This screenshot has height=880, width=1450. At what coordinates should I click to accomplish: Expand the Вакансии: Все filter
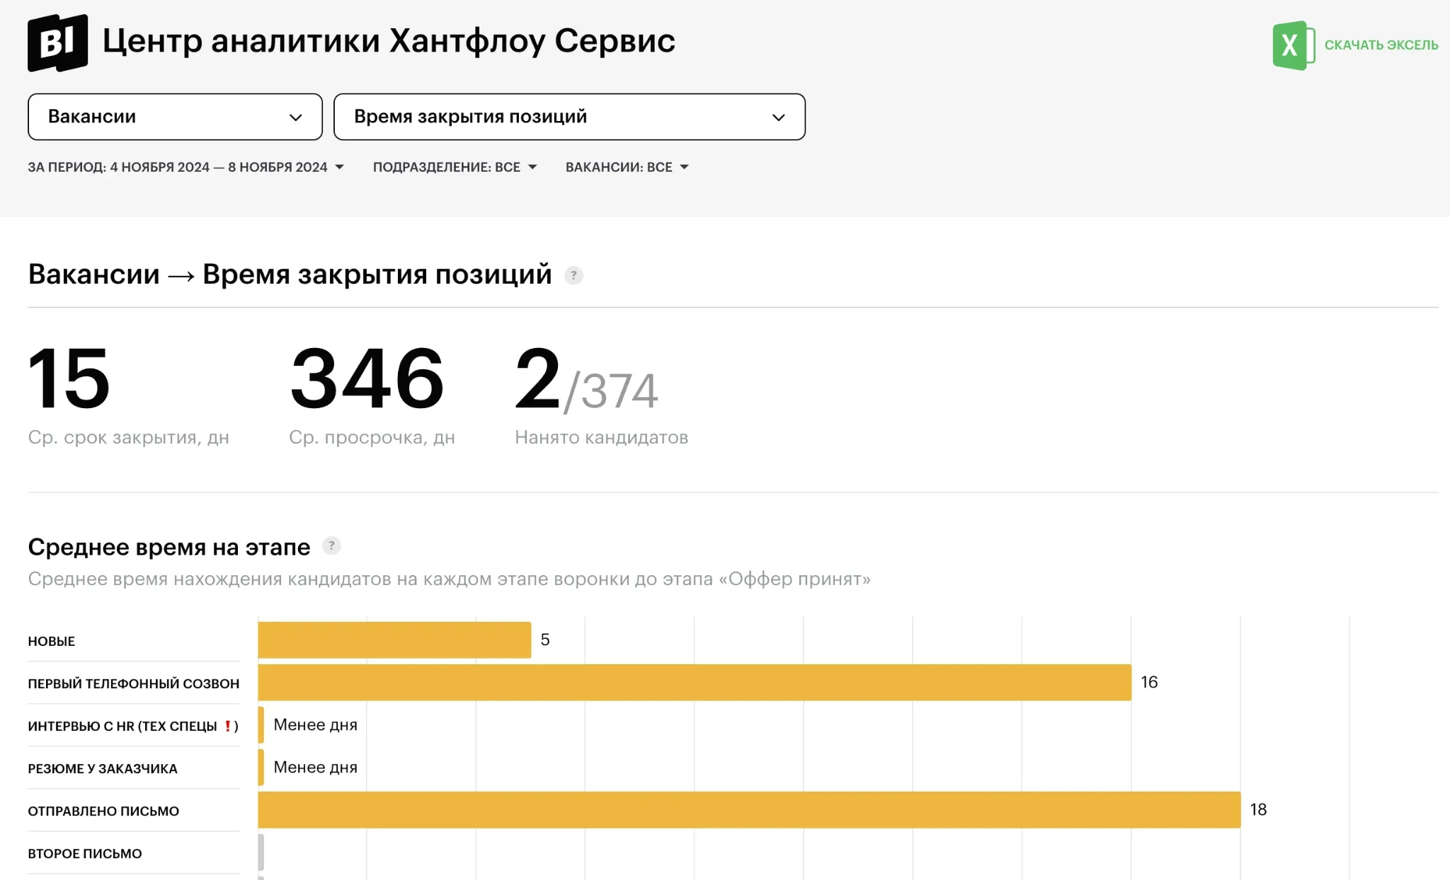pos(627,167)
